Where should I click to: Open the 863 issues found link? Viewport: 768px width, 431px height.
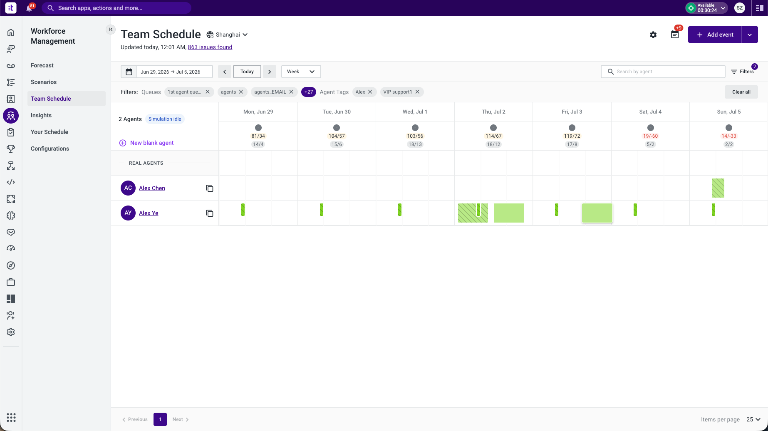pos(210,47)
